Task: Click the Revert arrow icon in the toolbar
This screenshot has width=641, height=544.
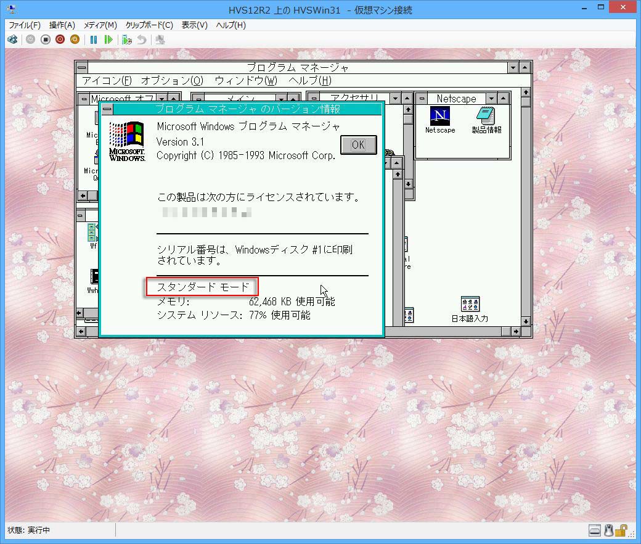Action: (x=141, y=39)
